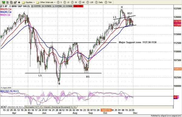Switch chart to 15 minute interval
This screenshot has height=117, width=182.
[x=67, y=2]
